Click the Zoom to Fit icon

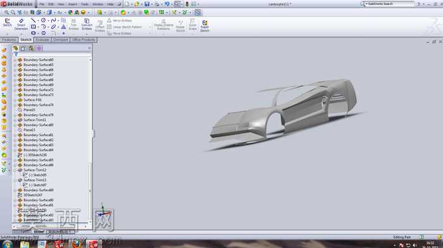(6, 13)
